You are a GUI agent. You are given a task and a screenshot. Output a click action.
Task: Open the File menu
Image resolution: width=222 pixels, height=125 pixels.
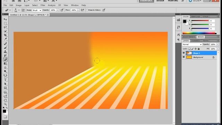(x=5, y=5)
